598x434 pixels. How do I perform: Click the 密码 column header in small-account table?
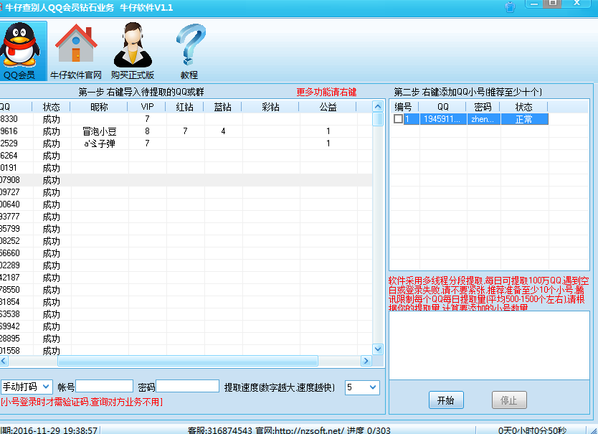point(483,107)
